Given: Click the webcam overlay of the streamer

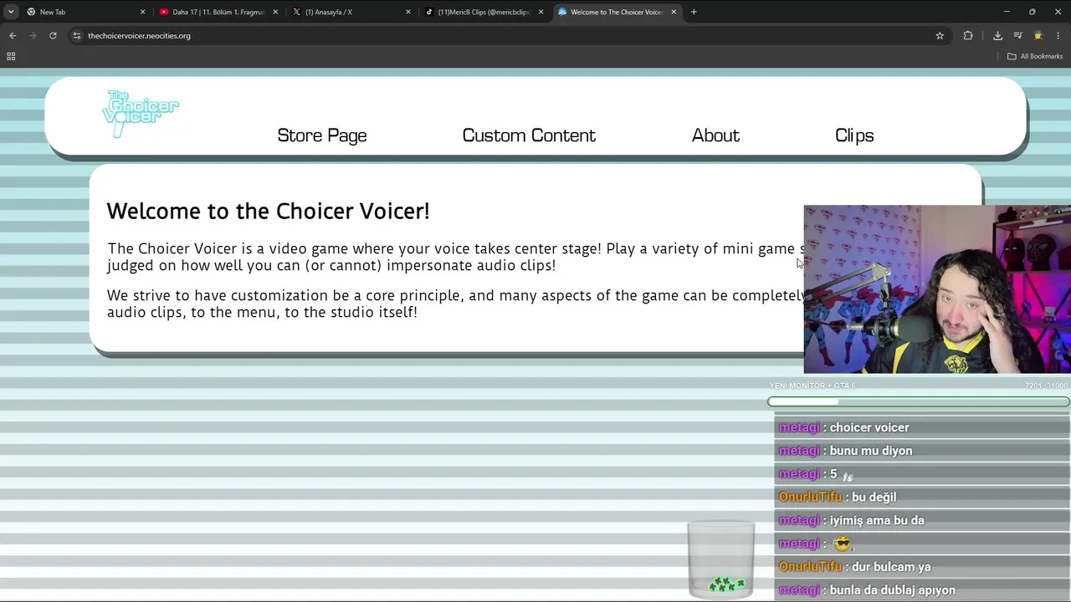Looking at the screenshot, I should 937,289.
